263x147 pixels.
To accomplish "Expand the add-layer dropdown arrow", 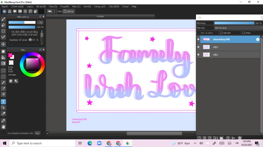I will [217, 138].
